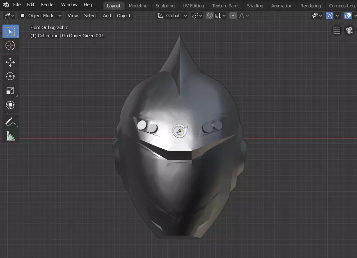Choose the Rotate tool in toolbar

(x=10, y=76)
